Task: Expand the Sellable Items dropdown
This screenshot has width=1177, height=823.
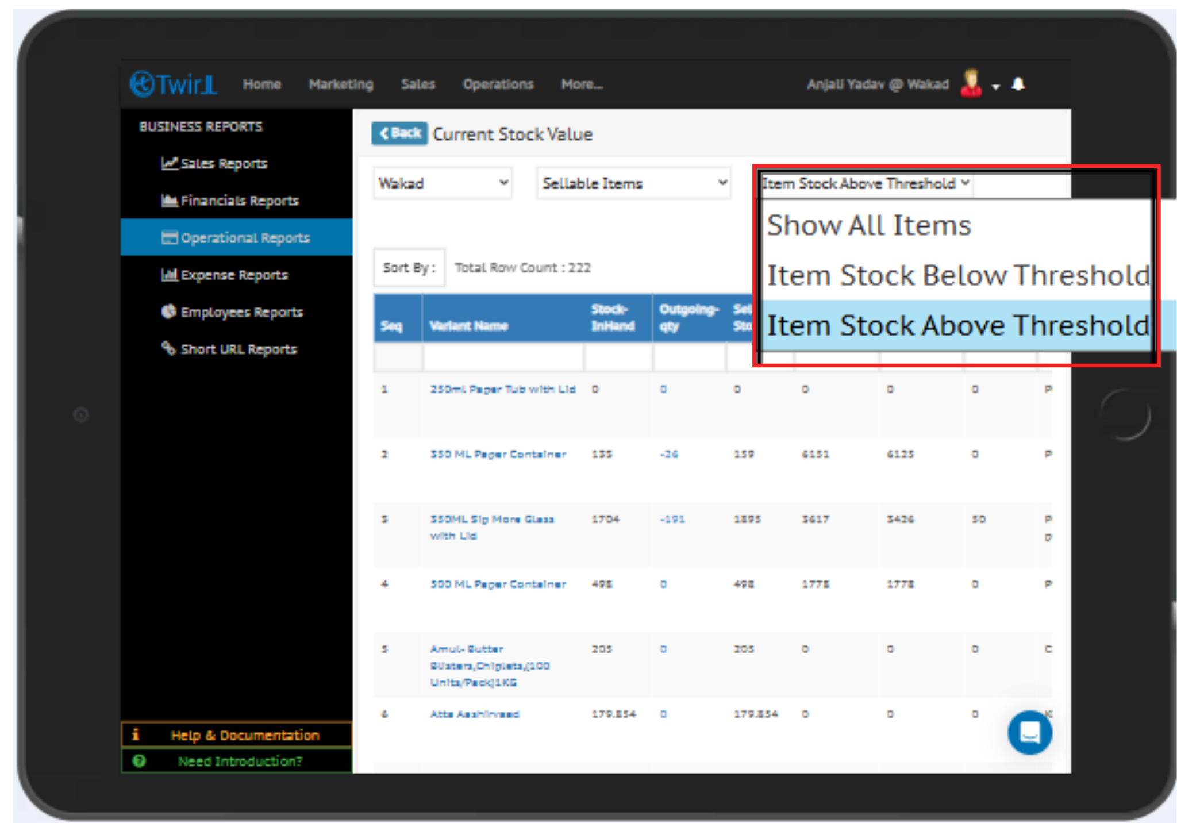Action: [633, 183]
